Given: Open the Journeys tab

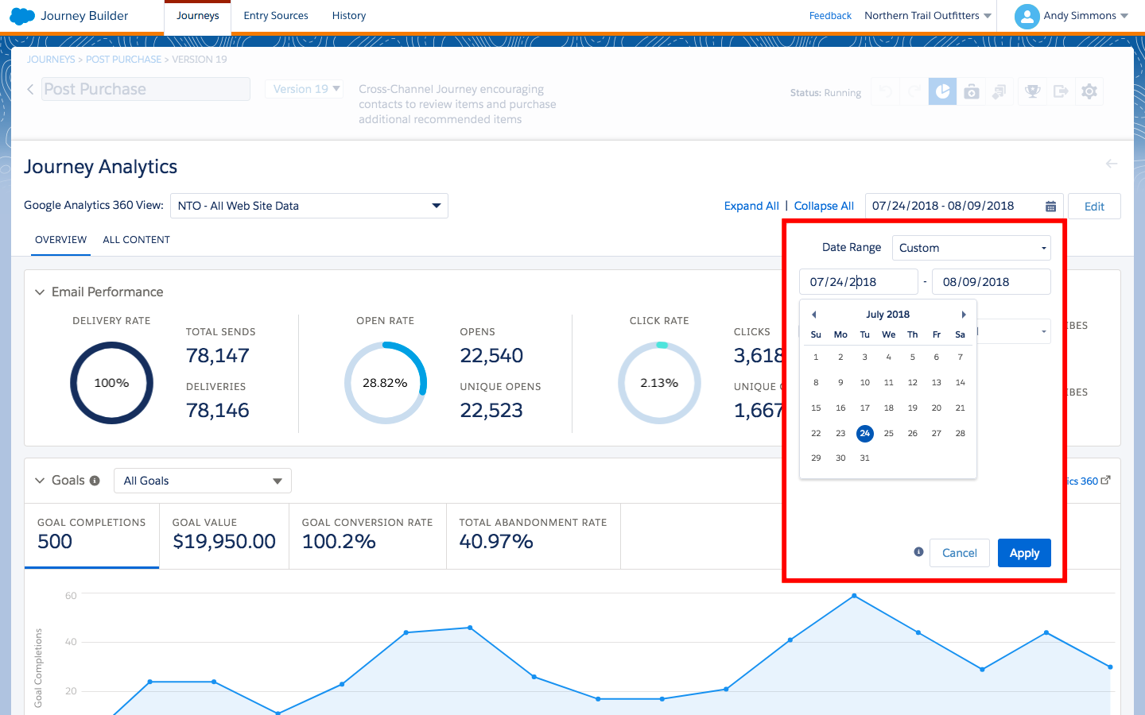Looking at the screenshot, I should 197,16.
